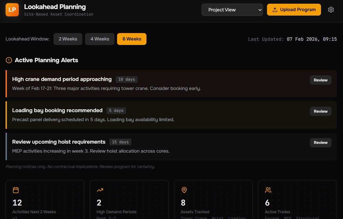Select the 6 Weeks lookahead option
Viewport: 343px width, 219px height.
tap(132, 39)
